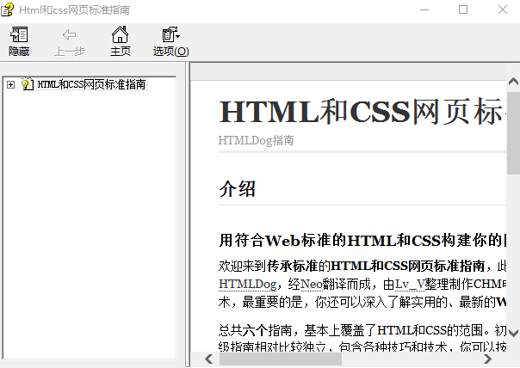
Task: Expand the HTML和CSS网页标准指南 tree node
Action: [10, 84]
